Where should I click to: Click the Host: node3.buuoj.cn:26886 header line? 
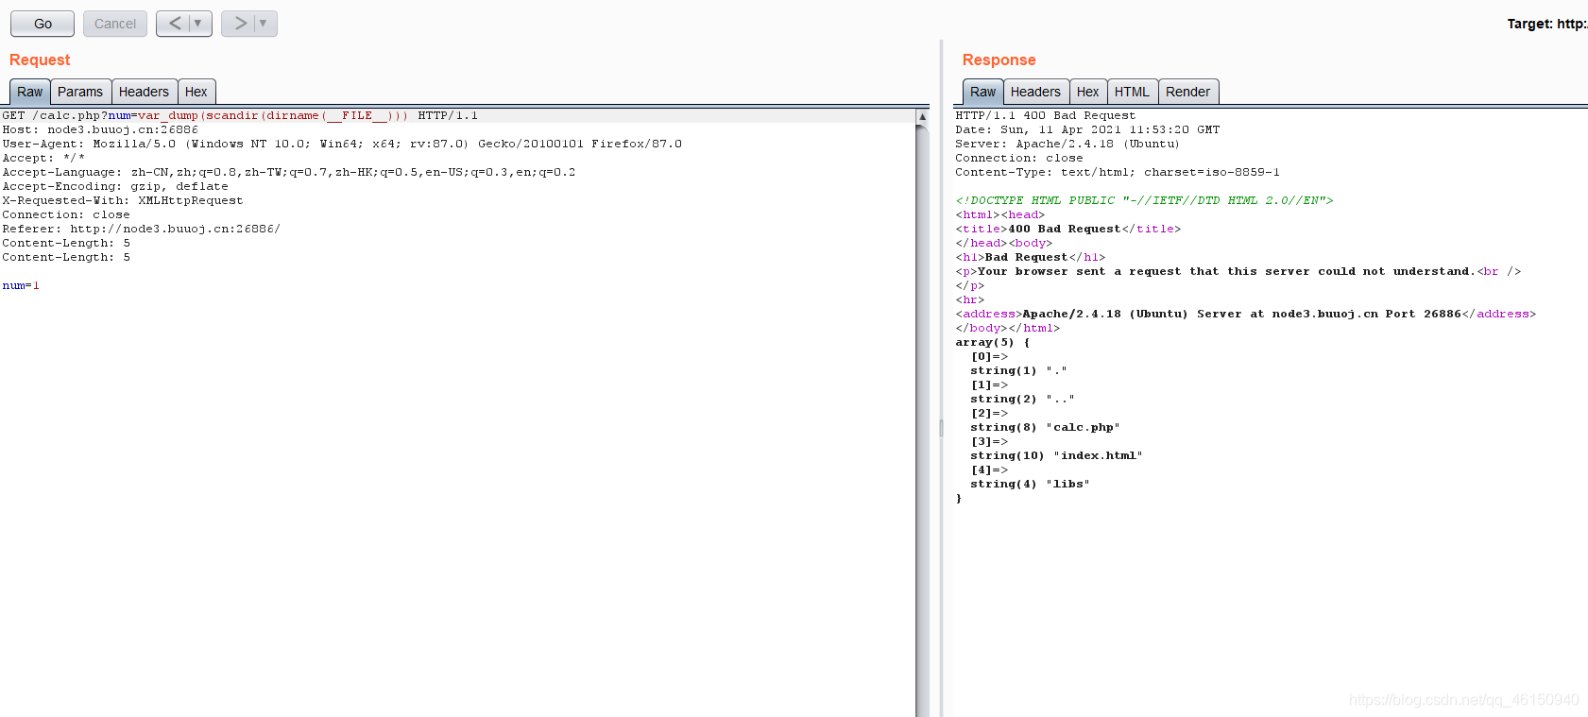tap(100, 129)
